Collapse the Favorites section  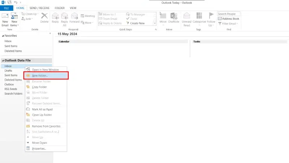pyautogui.click(x=3, y=36)
